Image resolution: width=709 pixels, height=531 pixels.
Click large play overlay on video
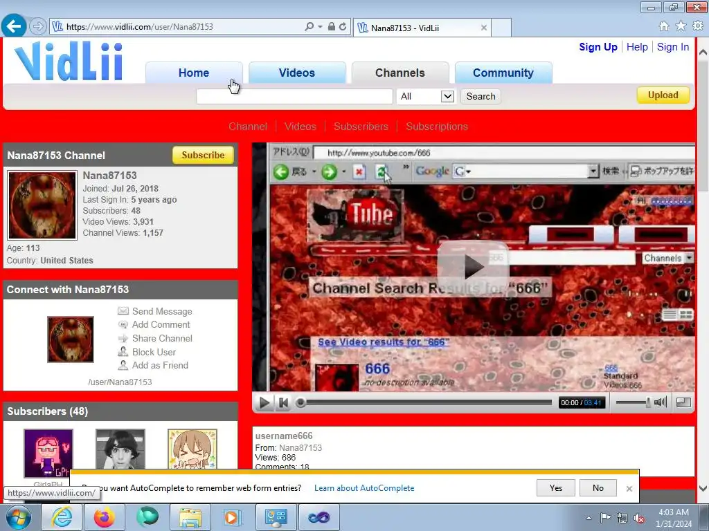(x=473, y=267)
